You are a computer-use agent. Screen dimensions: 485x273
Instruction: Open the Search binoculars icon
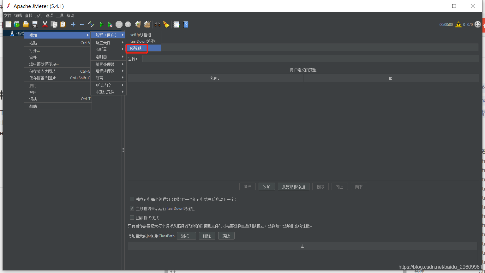click(157, 24)
